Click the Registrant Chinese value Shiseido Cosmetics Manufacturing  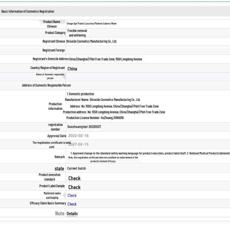[x=91, y=41]
